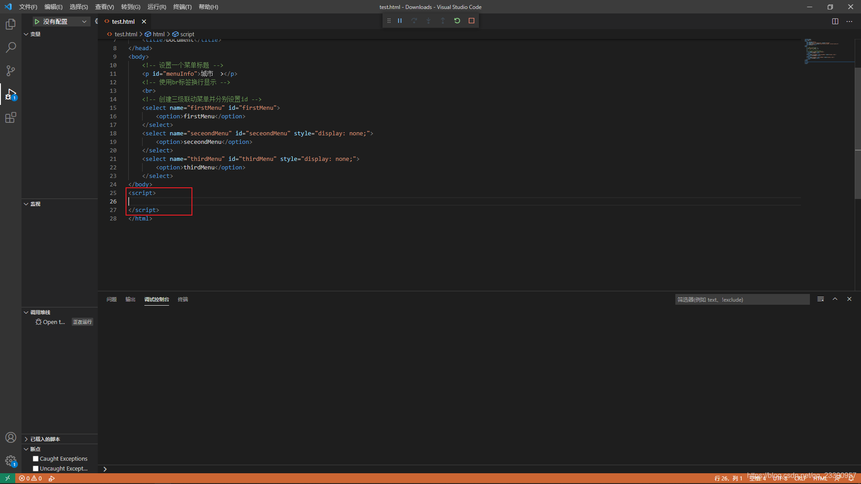Click html in the breadcrumb
Image resolution: width=861 pixels, height=484 pixels.
(159, 34)
